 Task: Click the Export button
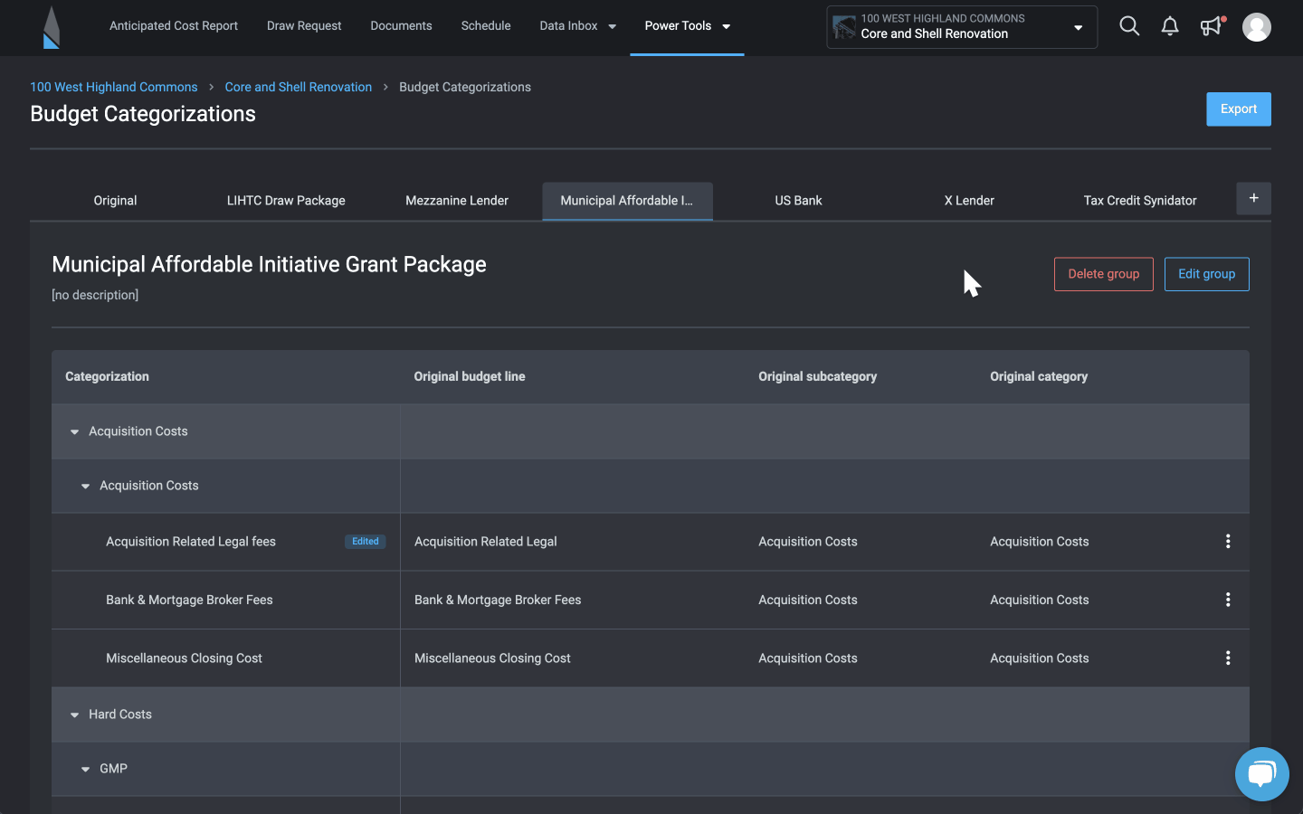1238,109
